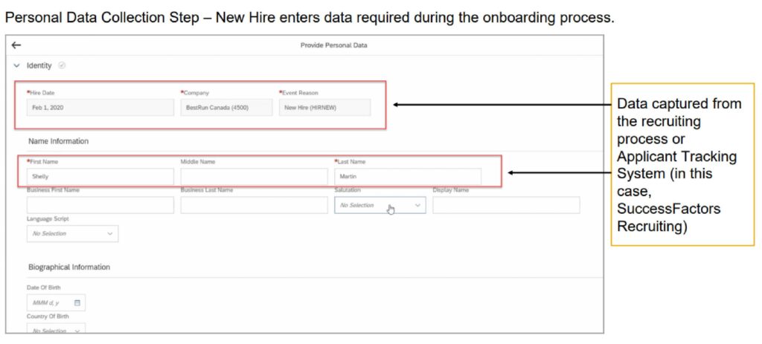
Task: Click the Business First Name field
Action: [x=100, y=205]
